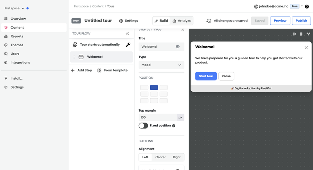
Task: Open tour Settings next to Untitled tour
Action: click(128, 21)
